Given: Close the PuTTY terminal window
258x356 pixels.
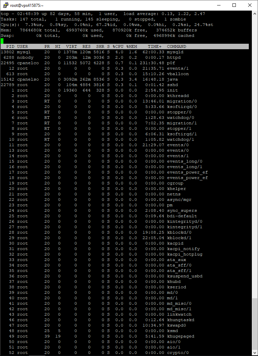Looking at the screenshot, I should tap(250, 5).
